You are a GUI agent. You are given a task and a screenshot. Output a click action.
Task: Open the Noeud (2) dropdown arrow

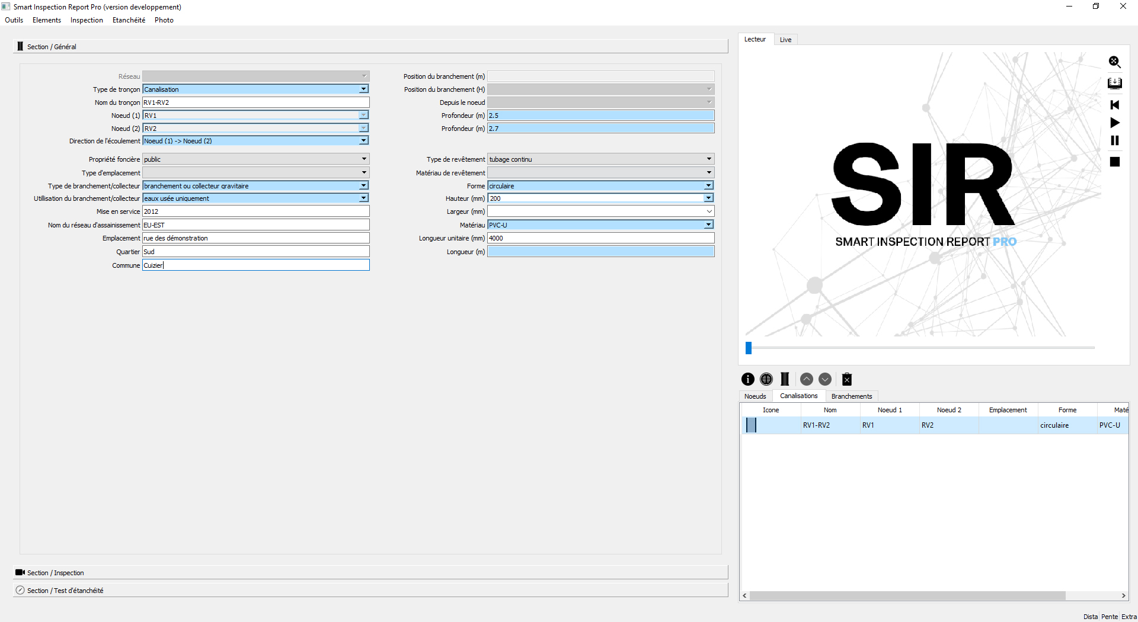pos(363,129)
